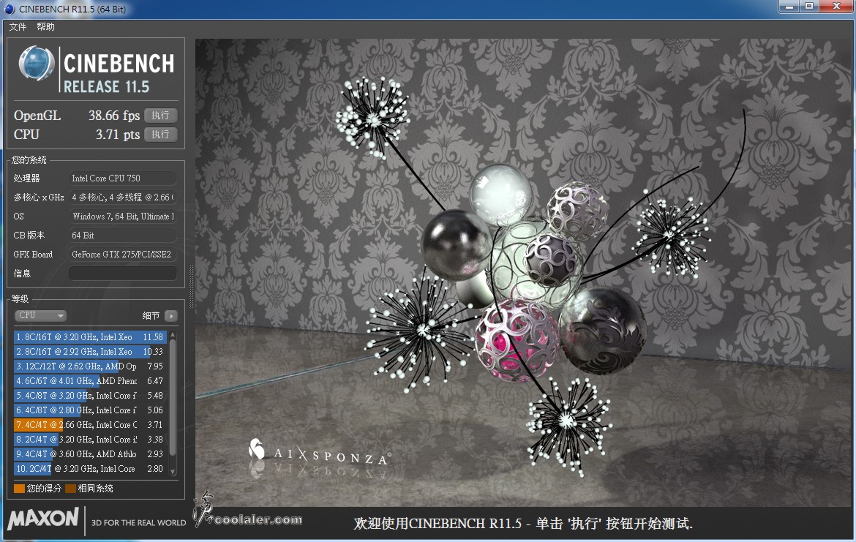
Task: Click the rendered scene image
Action: click(524, 273)
